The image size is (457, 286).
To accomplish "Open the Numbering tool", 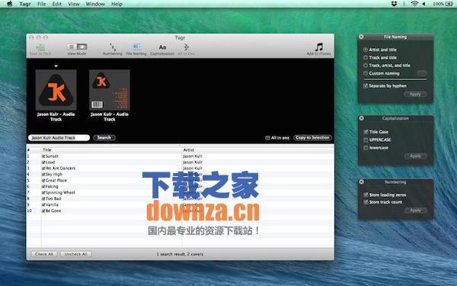I will [113, 47].
